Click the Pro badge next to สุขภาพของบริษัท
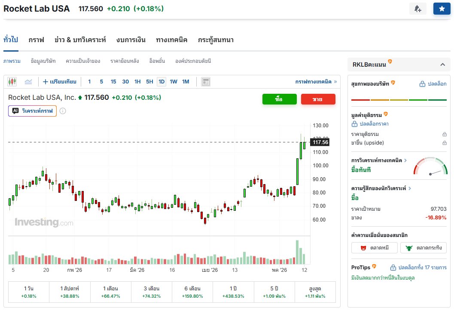 [x=393, y=83]
